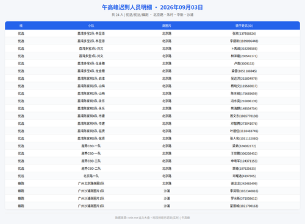Select rider cell with ID 1051132080
The width and height of the screenshot is (305, 224).
point(244,139)
